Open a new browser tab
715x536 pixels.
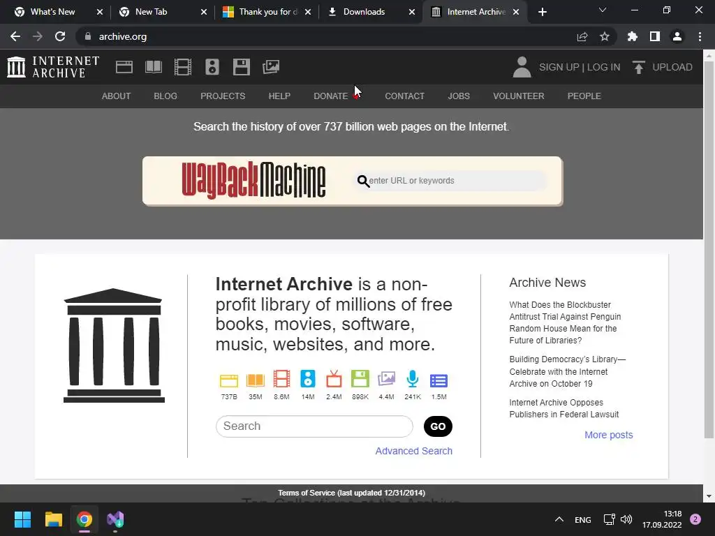click(542, 12)
